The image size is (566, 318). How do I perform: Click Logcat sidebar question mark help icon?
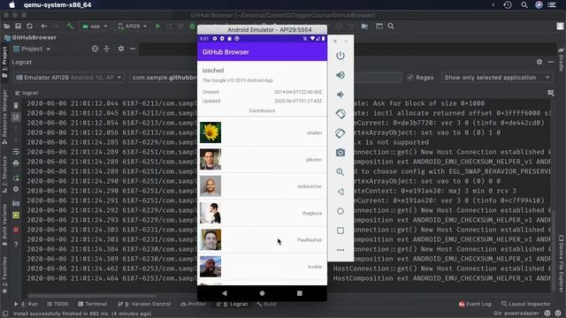point(16,245)
